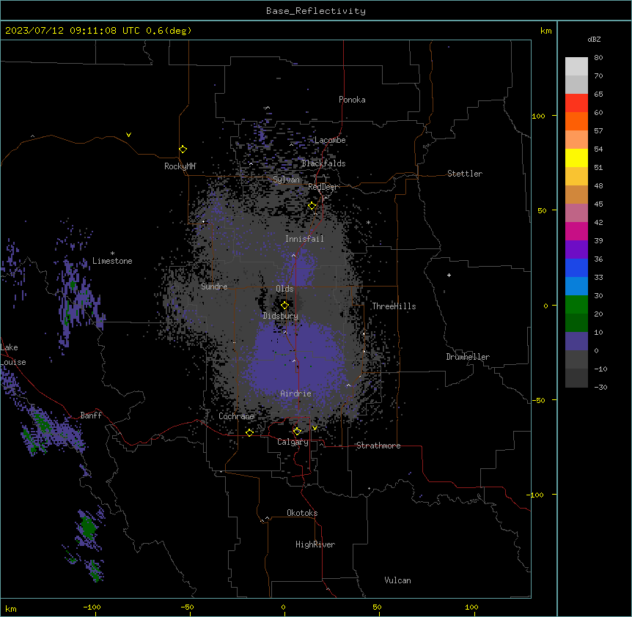The width and height of the screenshot is (632, 617).
Task: Click the Innisfail city label
Action: [x=304, y=239]
